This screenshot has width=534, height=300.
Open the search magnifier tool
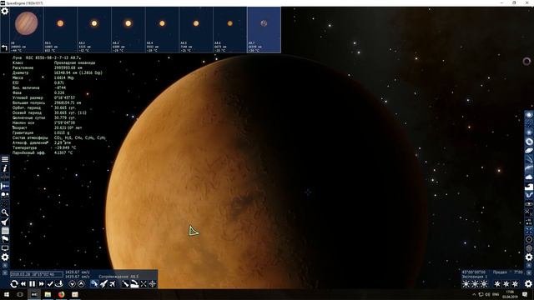5,213
